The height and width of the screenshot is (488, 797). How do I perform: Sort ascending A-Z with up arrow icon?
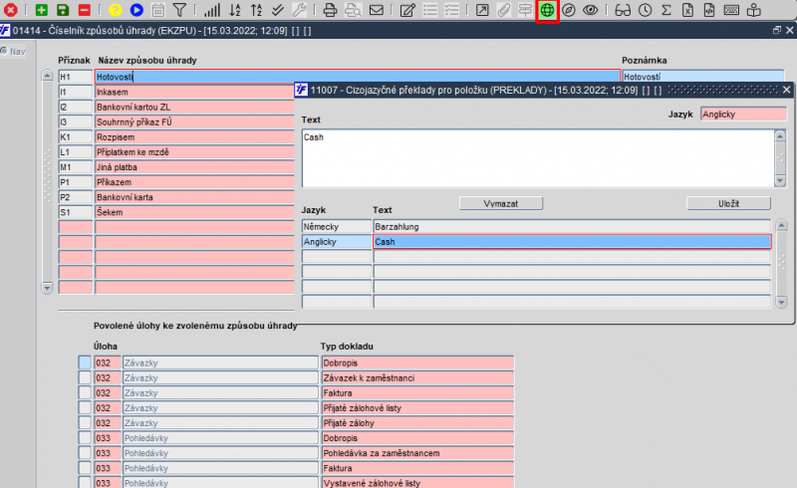[x=256, y=10]
